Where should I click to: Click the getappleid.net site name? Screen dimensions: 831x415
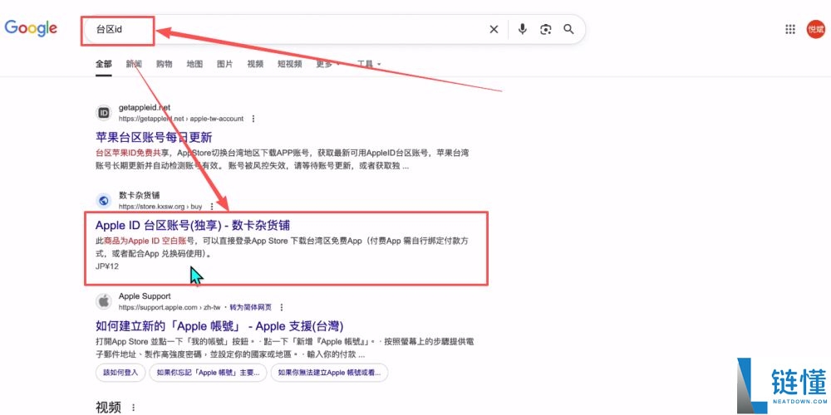pos(144,108)
